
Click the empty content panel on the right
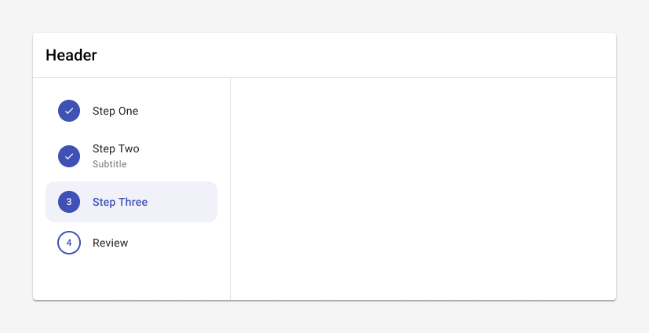click(x=423, y=188)
